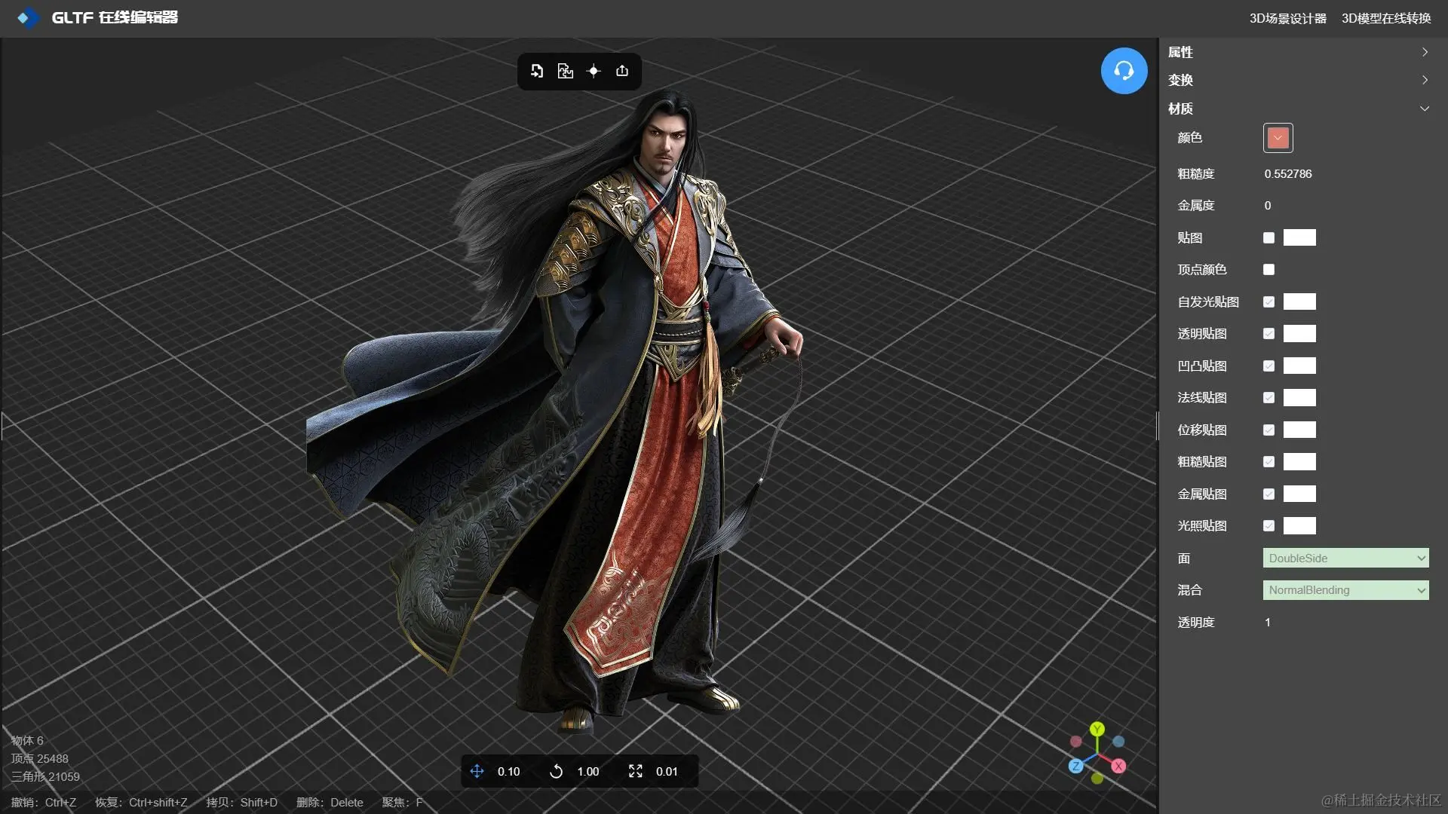The height and width of the screenshot is (814, 1448).
Task: Toggle the 顶点颜色 checkbox
Action: [x=1269, y=269]
